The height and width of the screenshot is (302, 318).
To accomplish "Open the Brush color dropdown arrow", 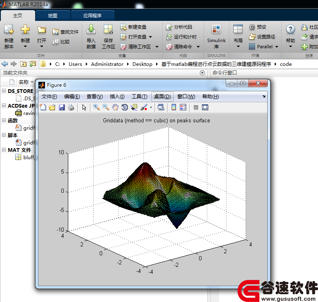I will pos(151,107).
